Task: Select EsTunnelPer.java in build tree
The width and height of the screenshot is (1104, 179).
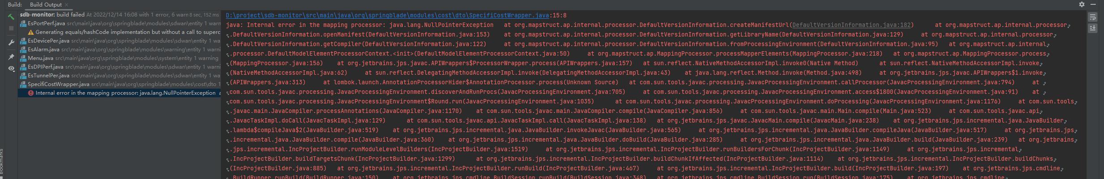Action: pyautogui.click(x=119, y=76)
